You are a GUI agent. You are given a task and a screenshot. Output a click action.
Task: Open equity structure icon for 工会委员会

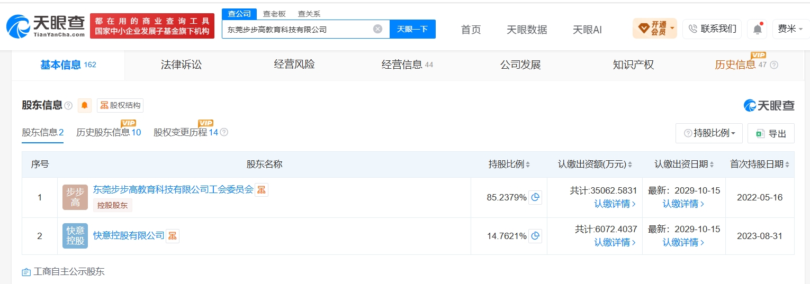click(262, 190)
